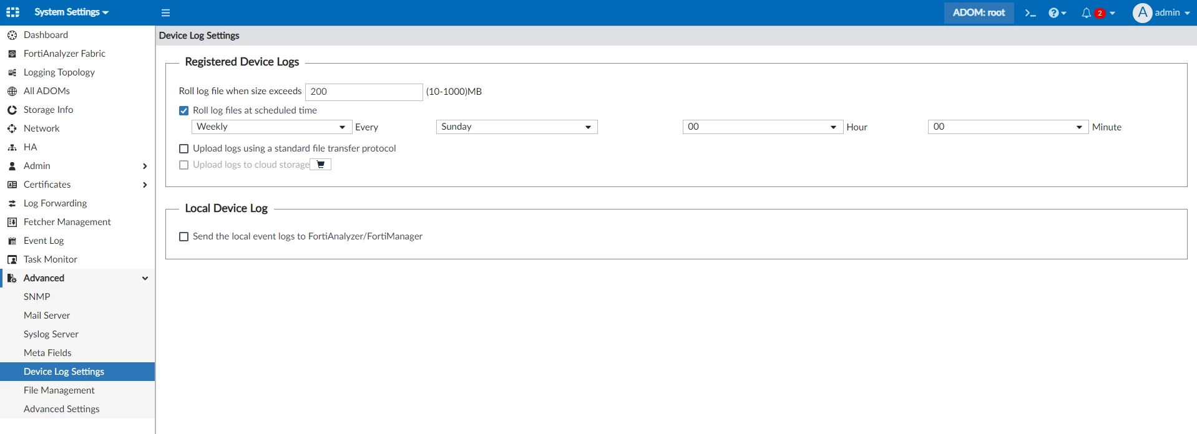Image resolution: width=1197 pixels, height=434 pixels.
Task: Open the apps grid icon
Action: click(x=12, y=12)
